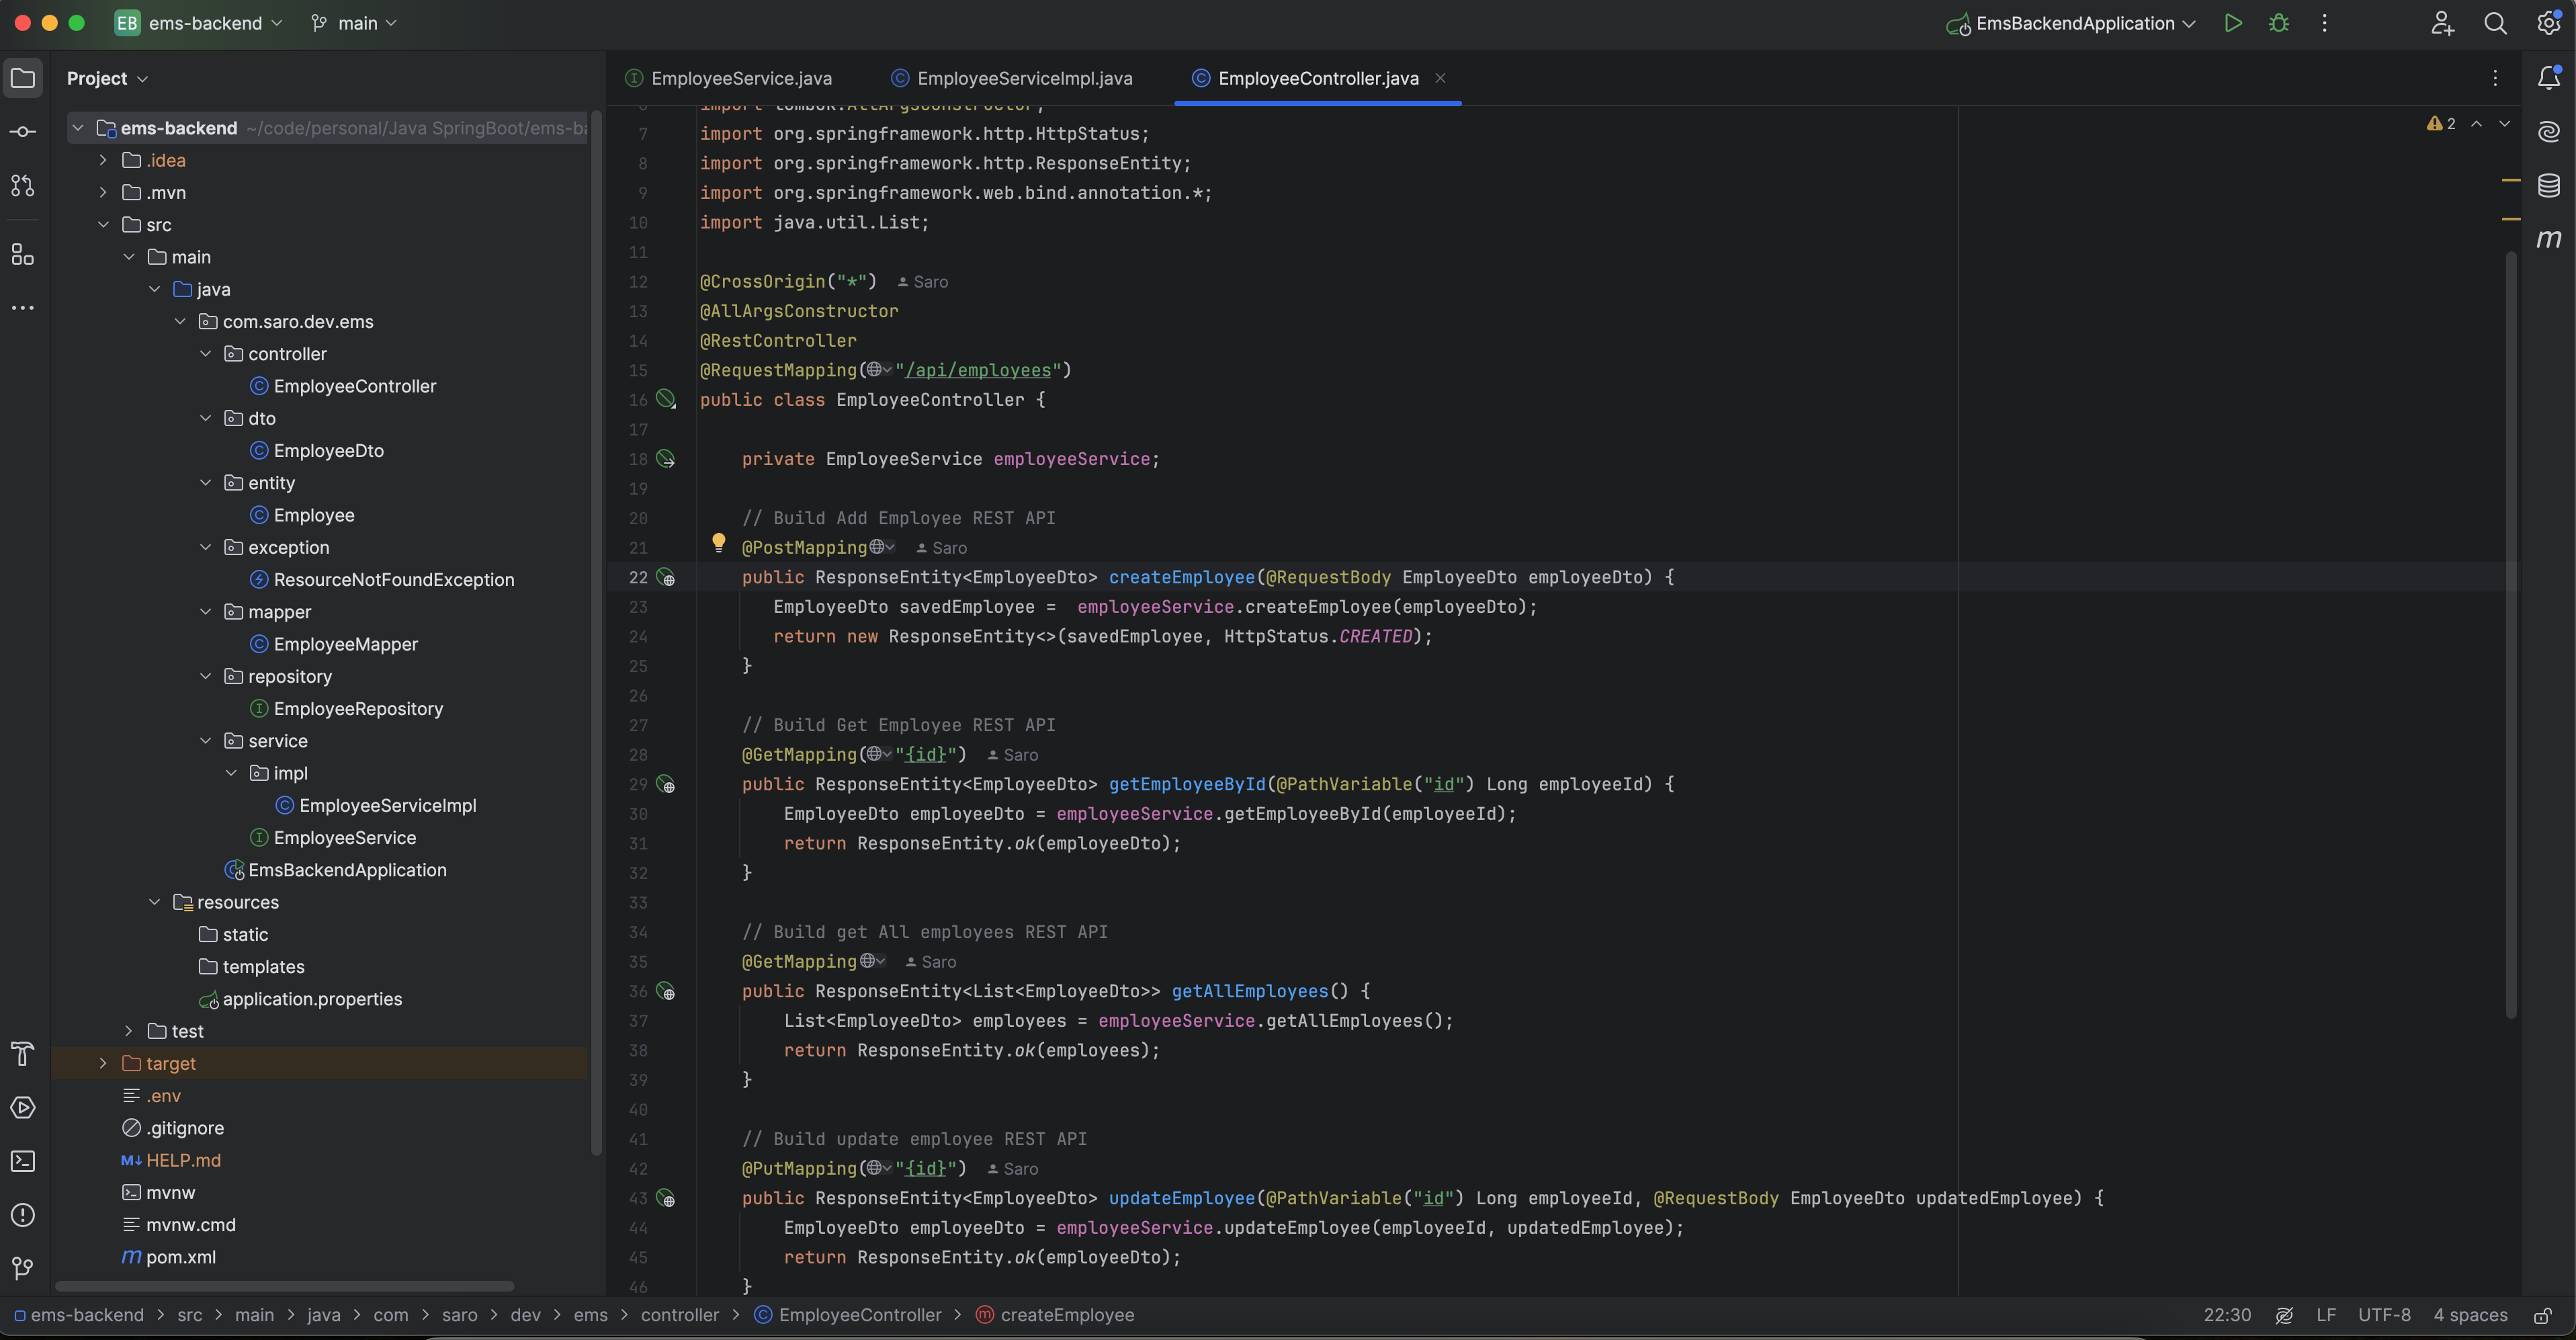Collapse the controller package
Image resolution: width=2576 pixels, height=1340 pixels.
pos(206,354)
